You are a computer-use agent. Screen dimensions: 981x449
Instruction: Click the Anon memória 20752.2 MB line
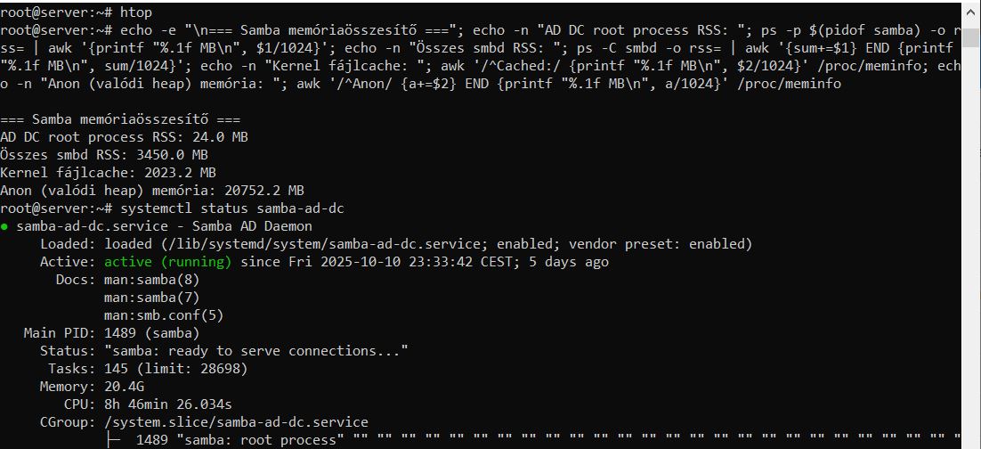(x=152, y=191)
